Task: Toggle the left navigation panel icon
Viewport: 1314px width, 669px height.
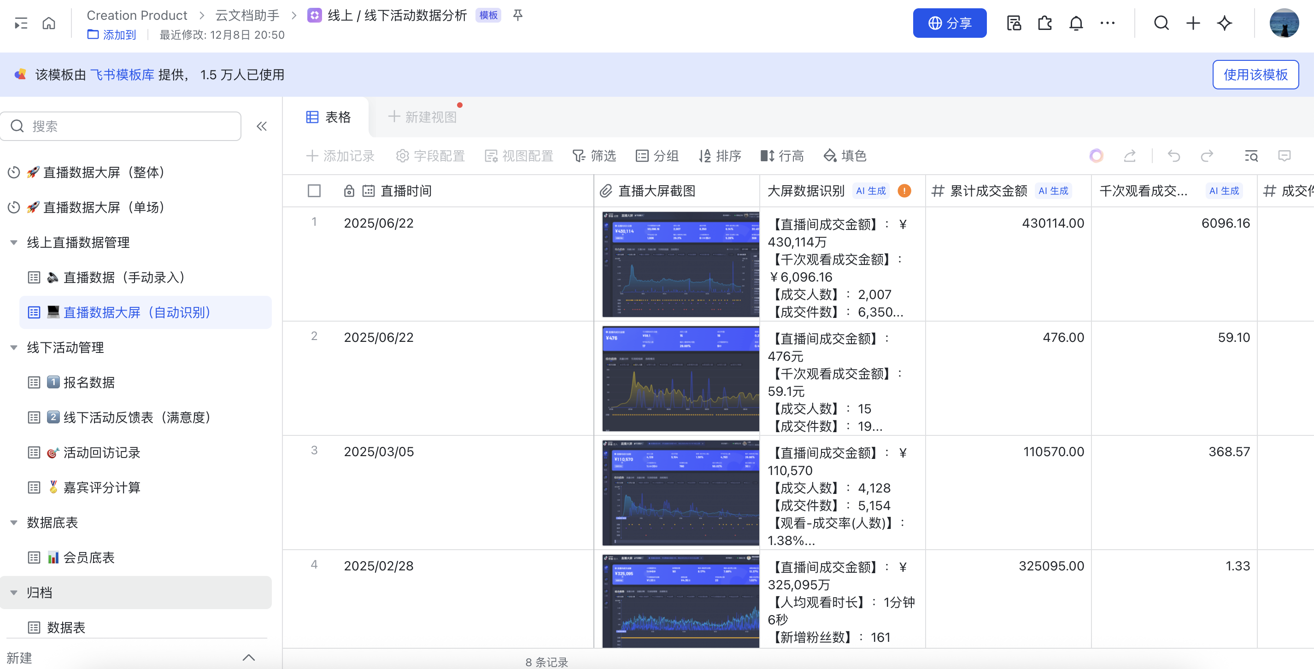Action: (x=21, y=23)
